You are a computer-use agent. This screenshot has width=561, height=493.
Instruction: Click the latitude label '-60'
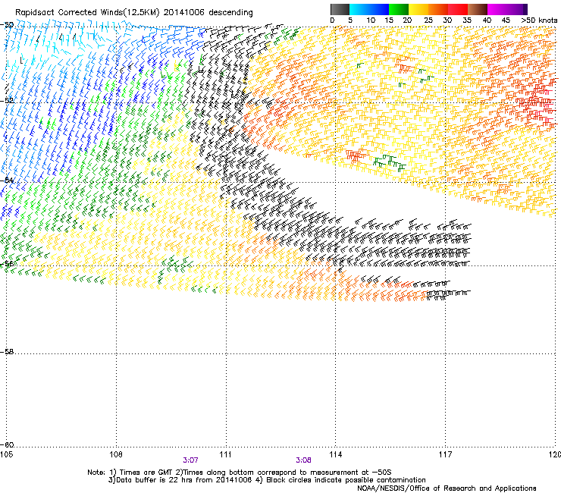(x=8, y=444)
